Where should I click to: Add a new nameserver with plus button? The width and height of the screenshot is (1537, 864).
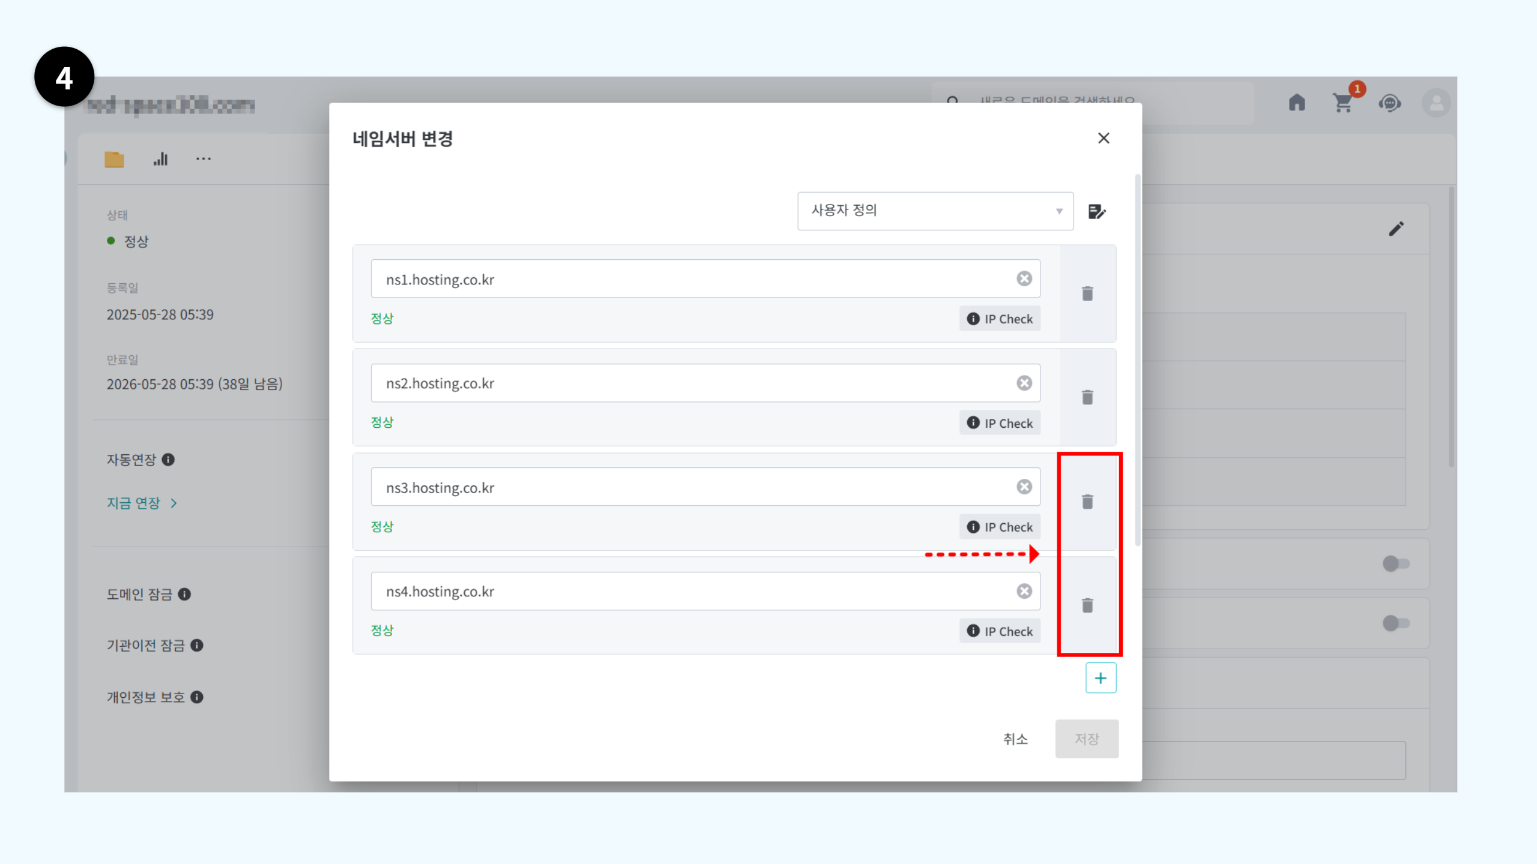tap(1101, 678)
